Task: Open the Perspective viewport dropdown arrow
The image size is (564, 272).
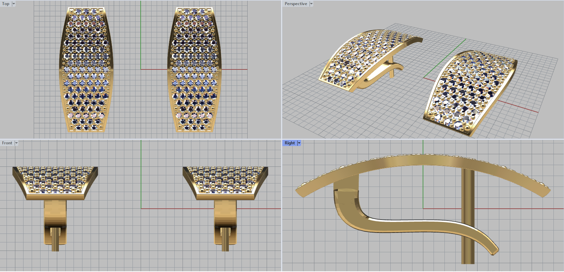Action: point(311,4)
